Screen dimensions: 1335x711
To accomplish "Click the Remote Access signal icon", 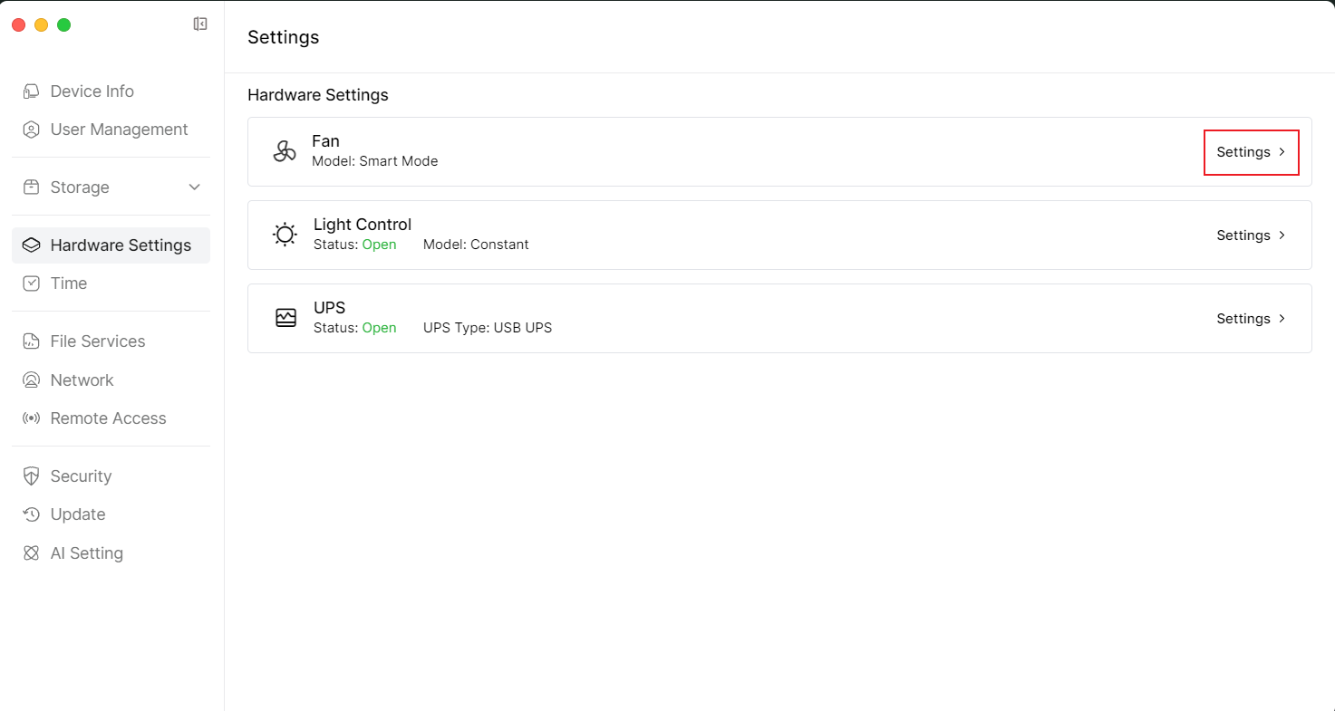I will [32, 418].
